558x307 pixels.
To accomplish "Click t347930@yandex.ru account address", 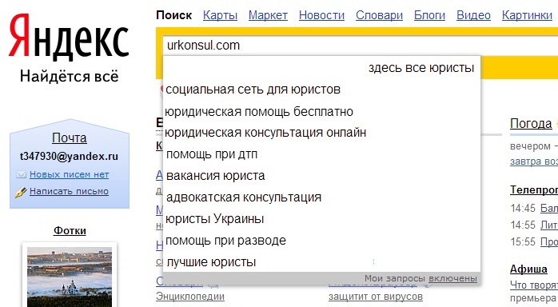I will point(69,156).
